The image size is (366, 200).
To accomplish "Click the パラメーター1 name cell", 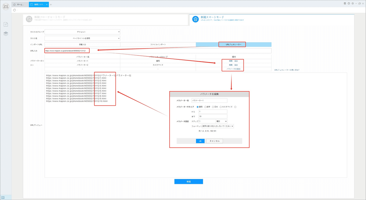I will tap(82, 61).
